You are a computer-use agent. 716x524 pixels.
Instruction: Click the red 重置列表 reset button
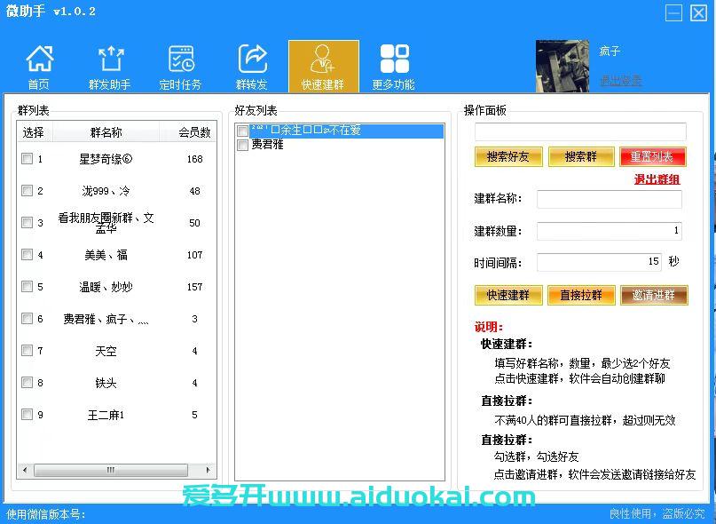[x=652, y=157]
